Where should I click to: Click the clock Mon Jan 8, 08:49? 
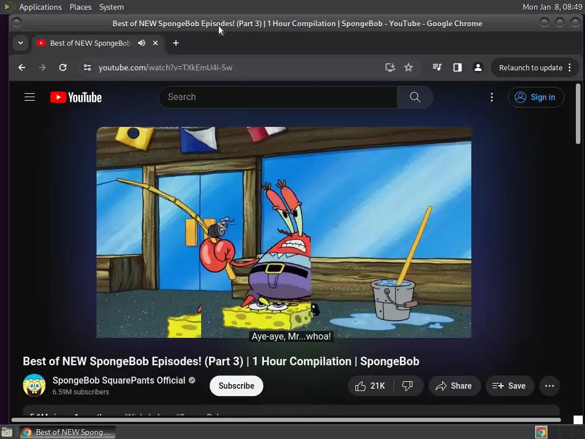[x=552, y=7]
